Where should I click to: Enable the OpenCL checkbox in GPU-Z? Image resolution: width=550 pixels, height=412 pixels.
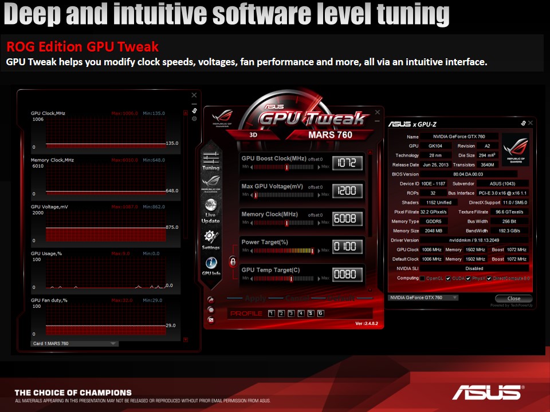pos(422,279)
